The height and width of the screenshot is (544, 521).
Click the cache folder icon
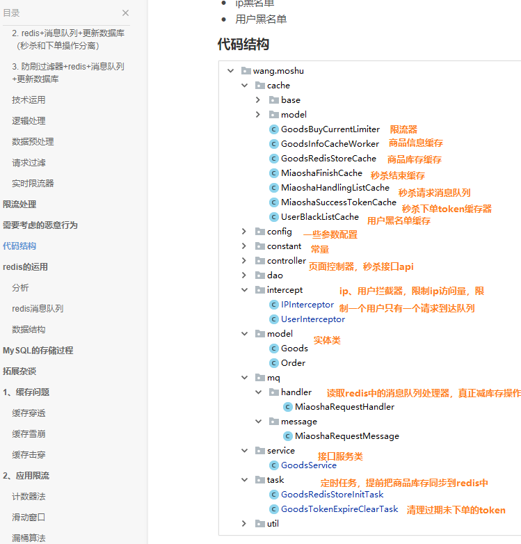pos(260,86)
